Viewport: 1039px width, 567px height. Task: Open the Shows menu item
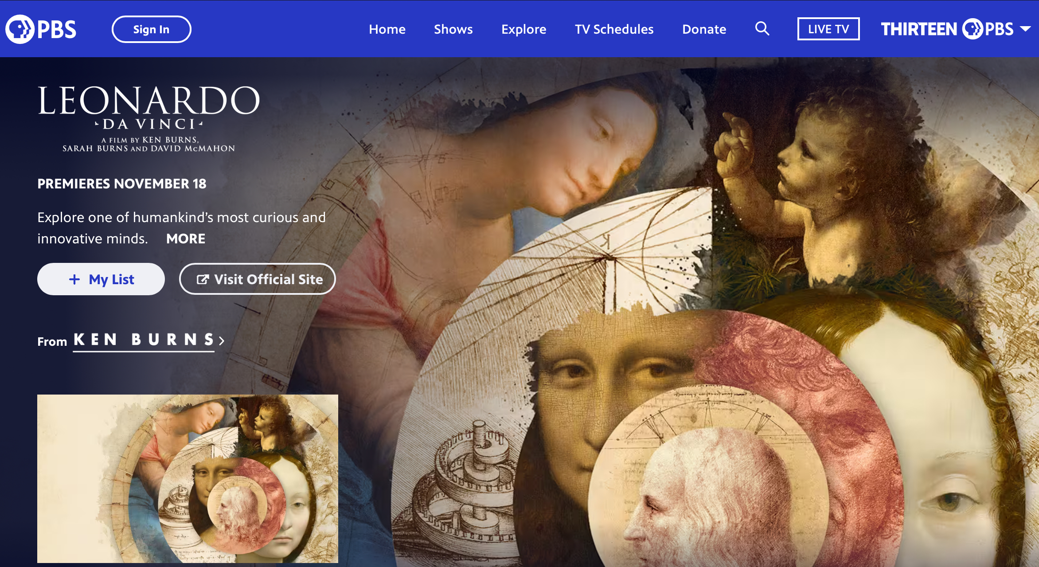pyautogui.click(x=453, y=29)
